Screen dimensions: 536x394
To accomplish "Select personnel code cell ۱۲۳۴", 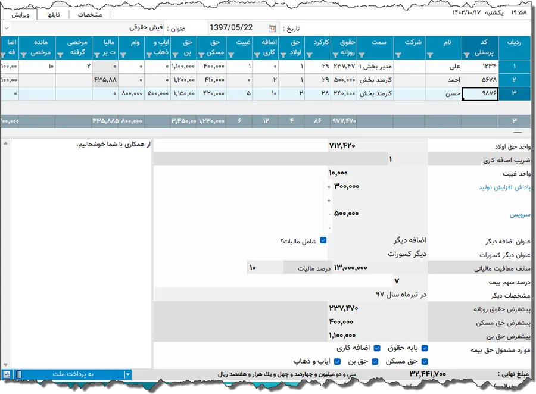I will [480, 66].
